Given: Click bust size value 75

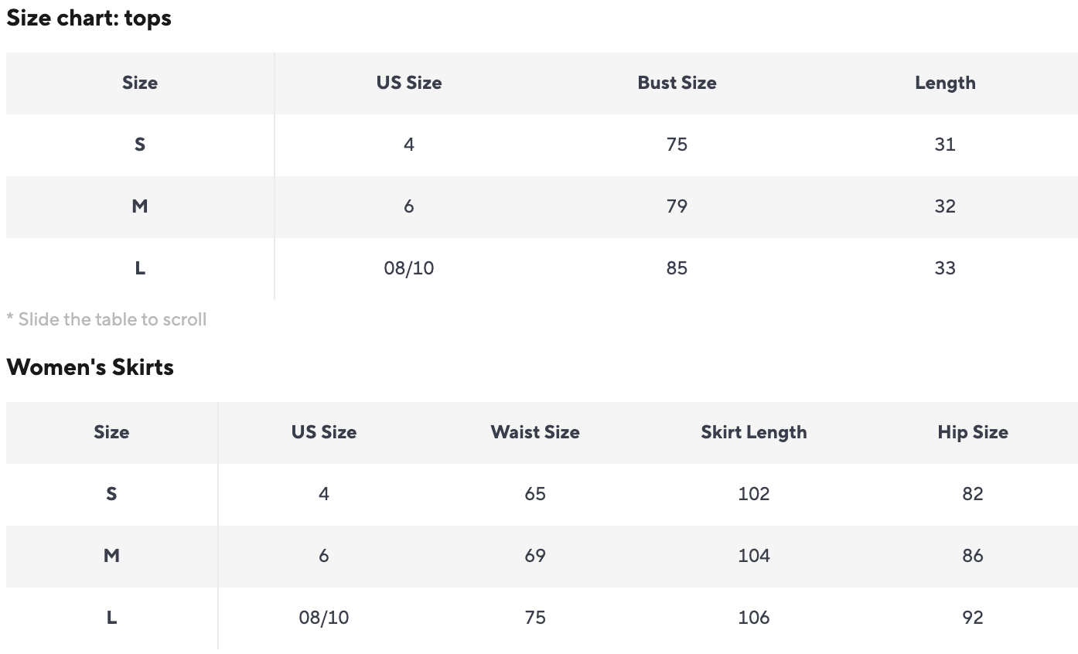Looking at the screenshot, I should [x=677, y=145].
